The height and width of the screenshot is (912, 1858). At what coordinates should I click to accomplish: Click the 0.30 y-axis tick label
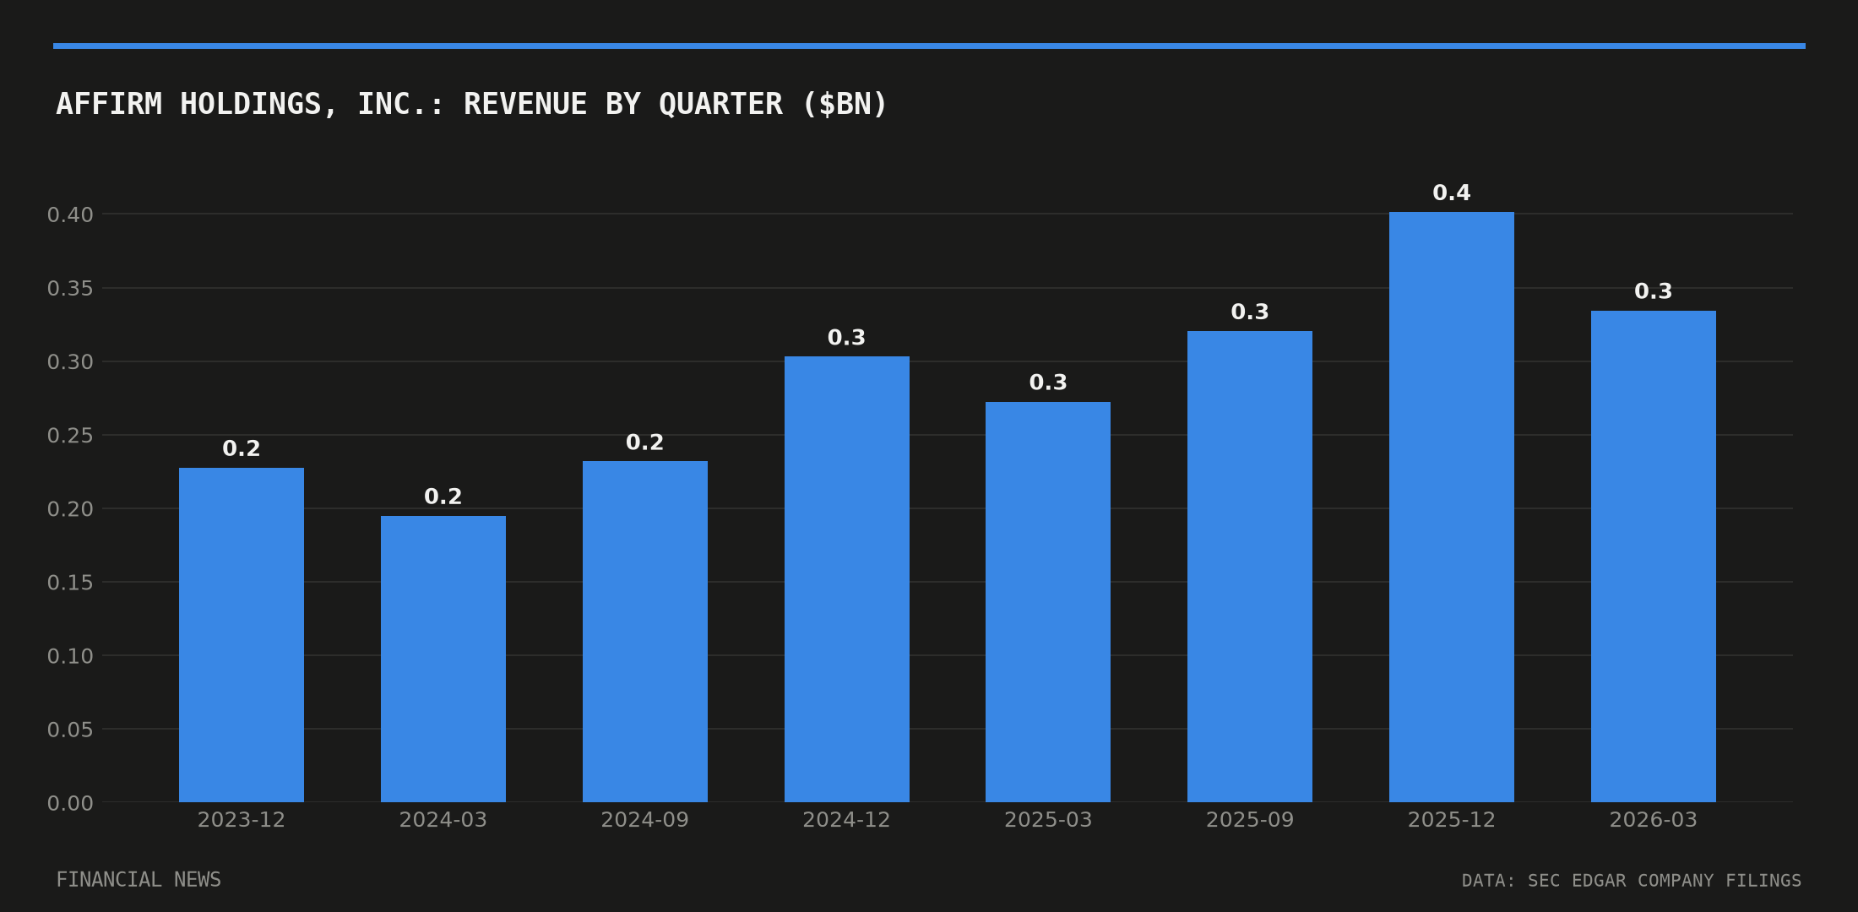[70, 361]
